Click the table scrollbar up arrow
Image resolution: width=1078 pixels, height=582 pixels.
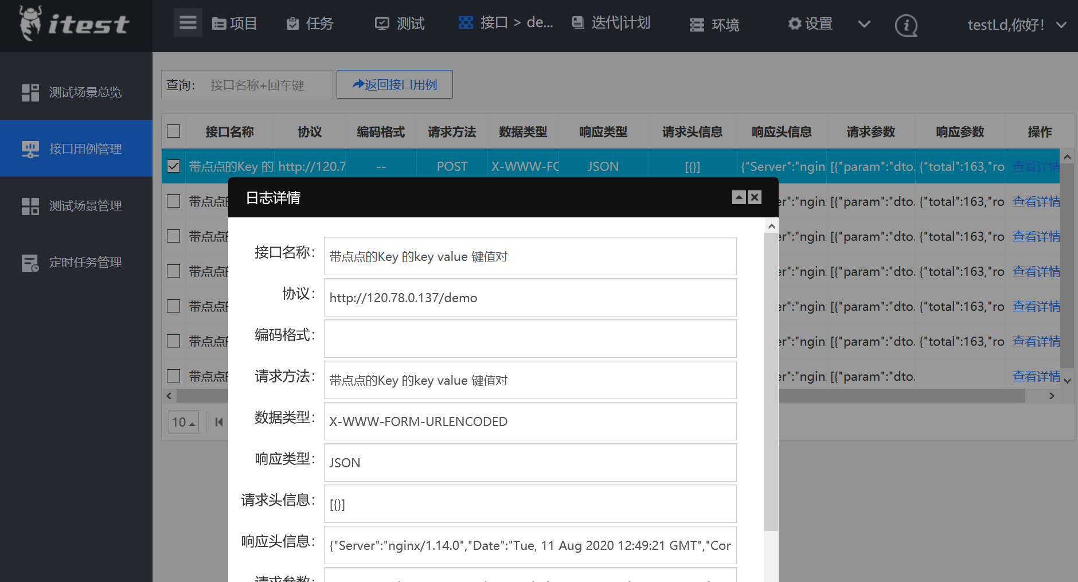[1067, 157]
